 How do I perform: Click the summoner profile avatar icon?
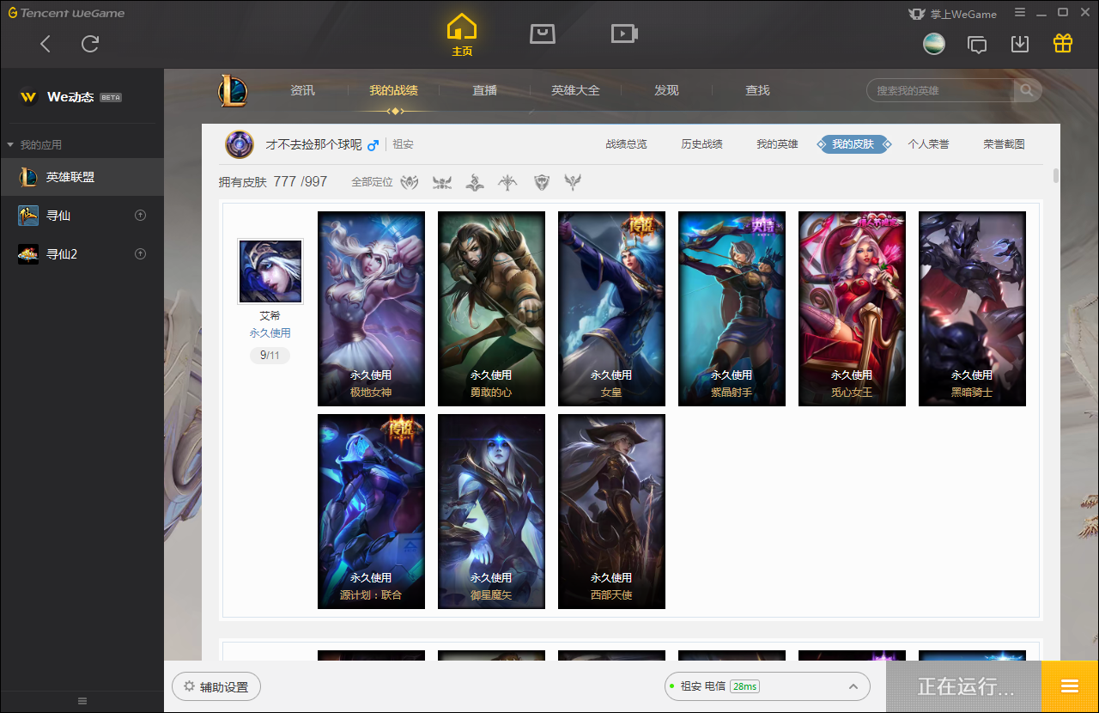(x=240, y=144)
